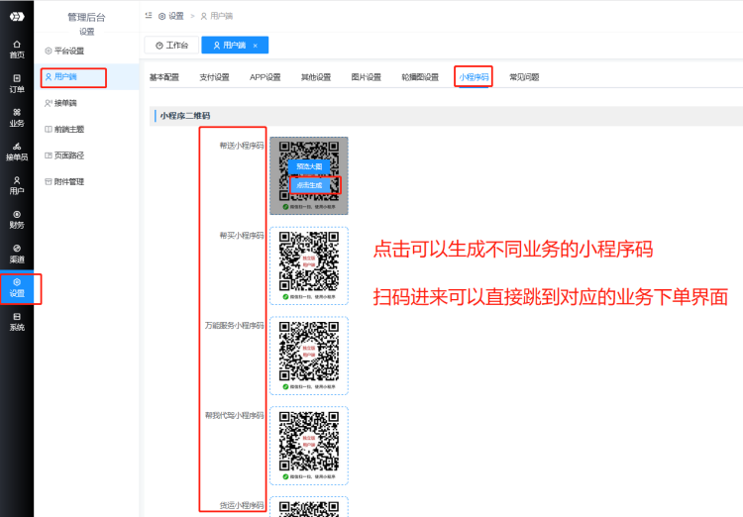Switch to the 工作台 workspace tab
This screenshot has height=517, width=743.
click(x=170, y=46)
